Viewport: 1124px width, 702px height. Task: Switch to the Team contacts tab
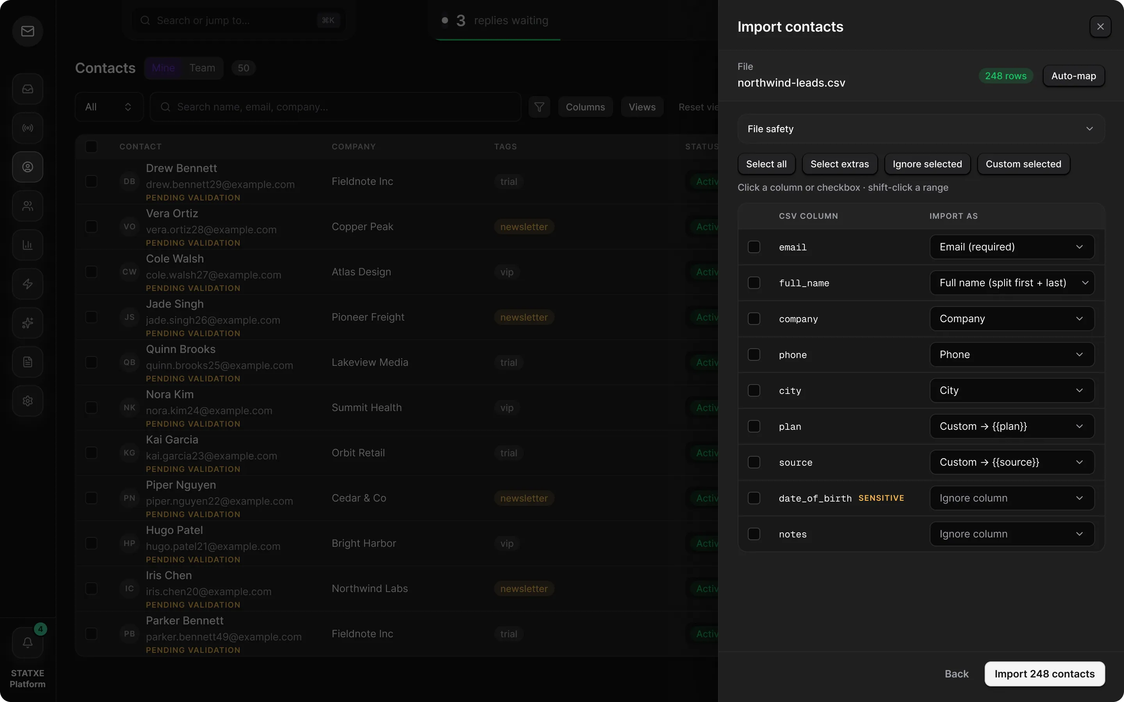(202, 68)
